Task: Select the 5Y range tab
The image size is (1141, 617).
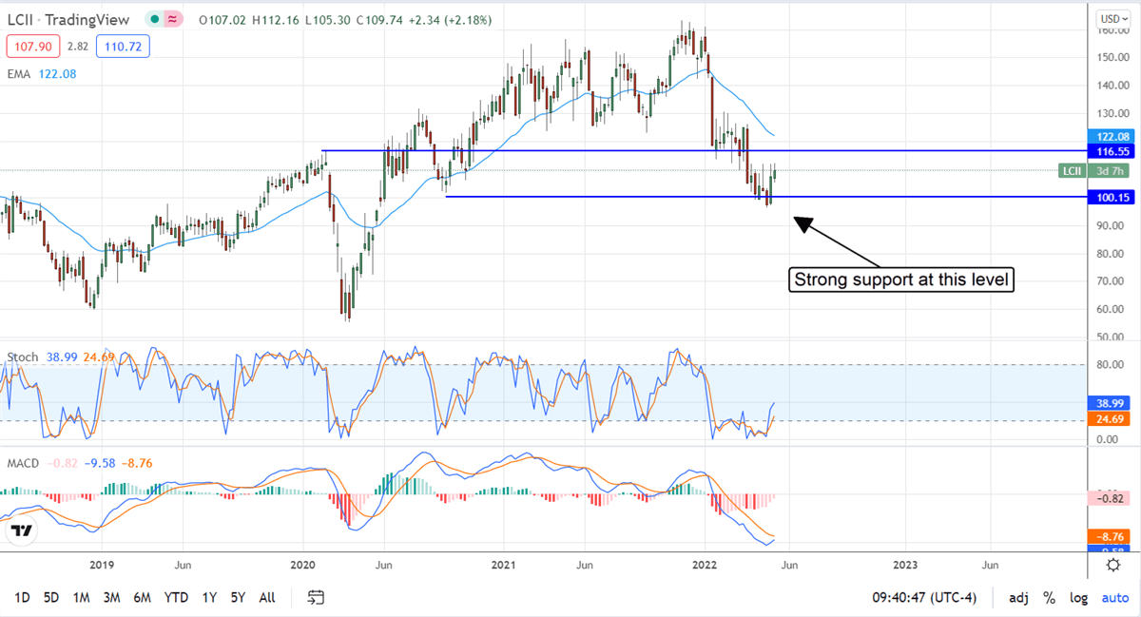Action: pos(236,597)
